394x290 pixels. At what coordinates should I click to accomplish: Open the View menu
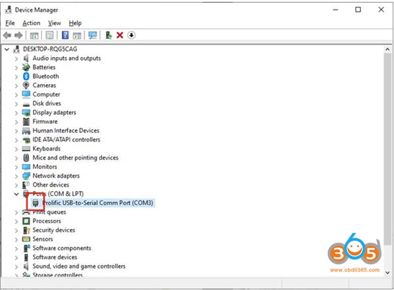(x=54, y=23)
